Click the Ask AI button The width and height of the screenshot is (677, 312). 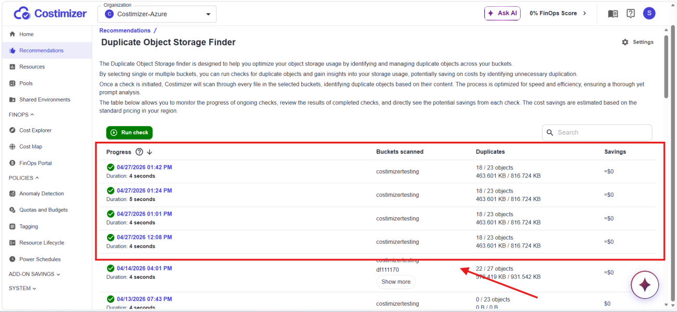[x=502, y=14]
